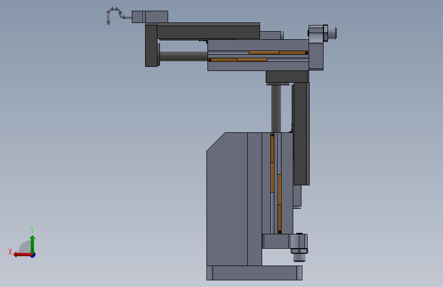Click the red X axis arrow of the triad
The width and height of the screenshot is (443, 287).
pyautogui.click(x=22, y=255)
